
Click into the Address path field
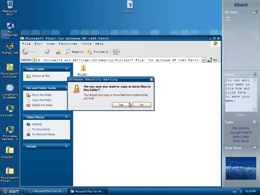117,60
